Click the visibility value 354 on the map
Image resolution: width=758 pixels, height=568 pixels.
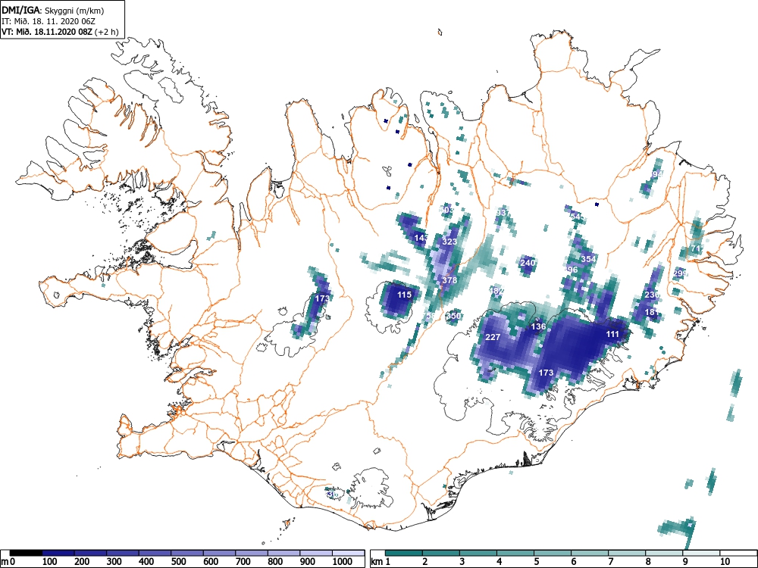588,259
